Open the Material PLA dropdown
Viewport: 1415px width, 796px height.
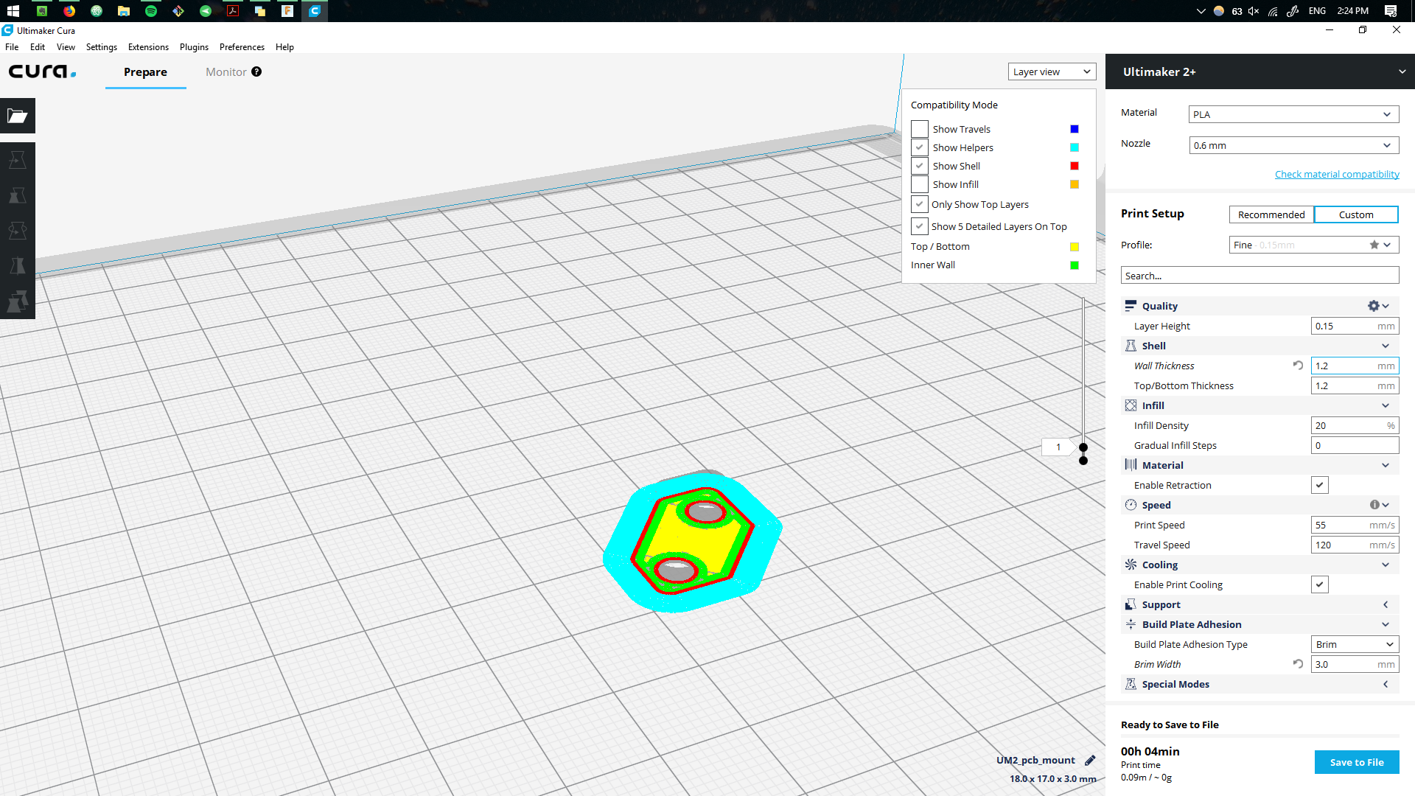click(x=1293, y=114)
